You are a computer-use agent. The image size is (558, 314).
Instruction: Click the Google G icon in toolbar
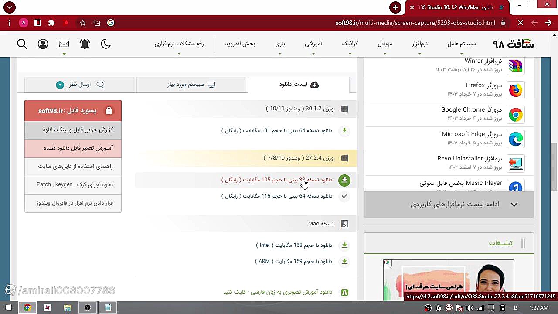(x=111, y=23)
